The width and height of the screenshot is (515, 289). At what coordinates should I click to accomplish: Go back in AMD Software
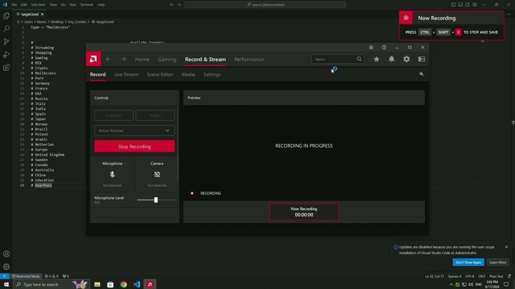108,59
